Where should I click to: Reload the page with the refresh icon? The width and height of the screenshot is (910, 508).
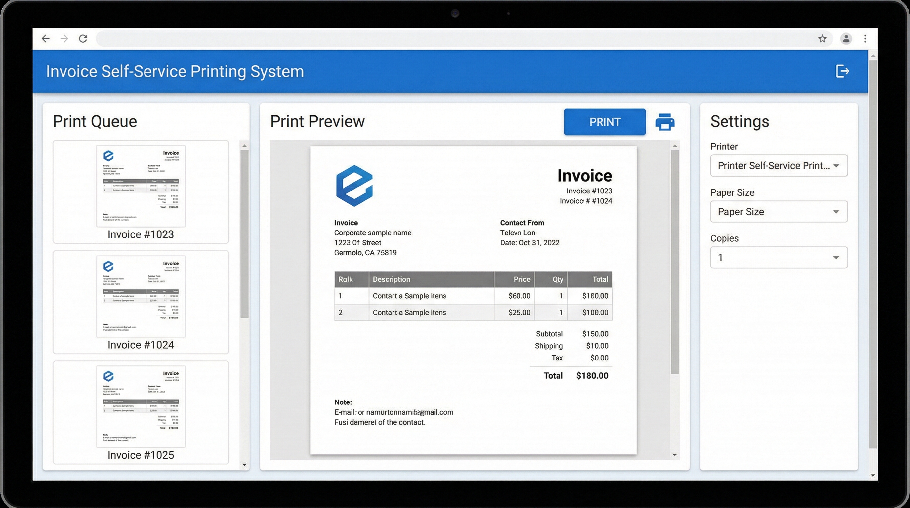(x=83, y=38)
